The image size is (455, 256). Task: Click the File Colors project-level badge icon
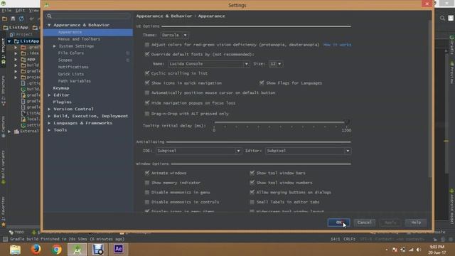click(128, 53)
